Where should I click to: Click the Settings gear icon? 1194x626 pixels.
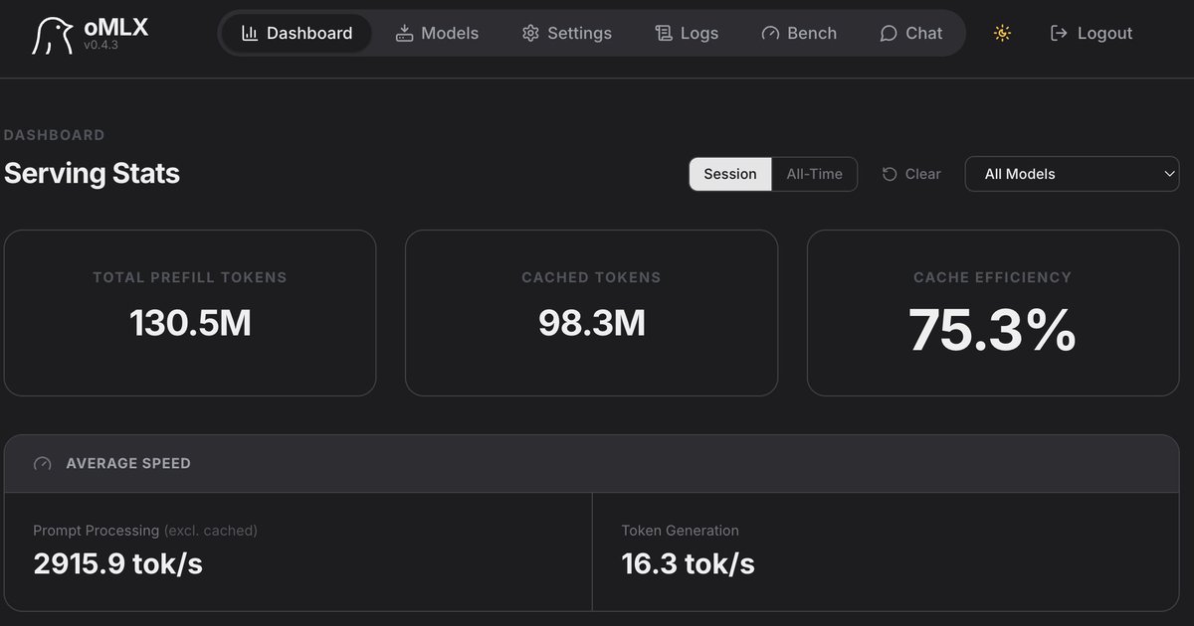[x=530, y=33]
